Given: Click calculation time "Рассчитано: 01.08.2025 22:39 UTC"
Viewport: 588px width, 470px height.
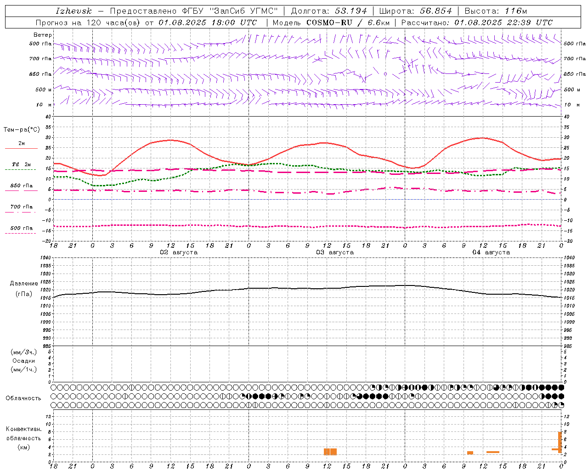Looking at the screenshot, I should point(477,22).
